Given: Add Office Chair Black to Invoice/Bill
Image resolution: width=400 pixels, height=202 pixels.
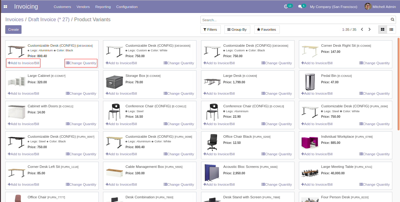Looking at the screenshot, I should coord(219,154).
